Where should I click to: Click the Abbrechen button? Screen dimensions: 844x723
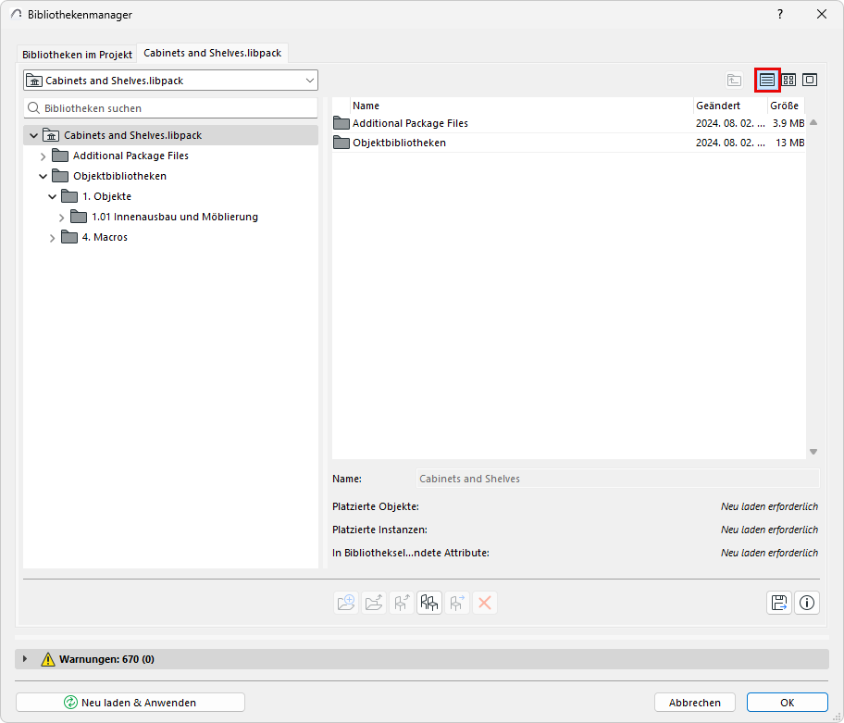coord(695,702)
